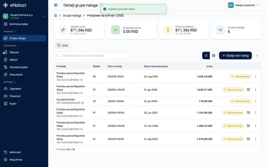Open Aktivnost in sidebar
The width and height of the screenshot is (267, 167).
click(x=24, y=152)
